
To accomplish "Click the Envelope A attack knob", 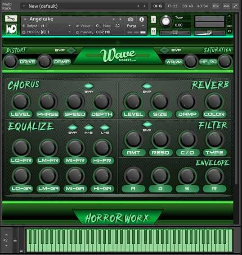I will [x=133, y=176].
